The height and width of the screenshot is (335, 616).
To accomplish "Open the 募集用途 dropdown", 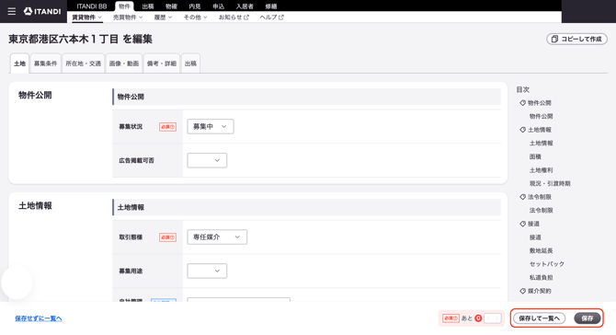I will click(207, 271).
